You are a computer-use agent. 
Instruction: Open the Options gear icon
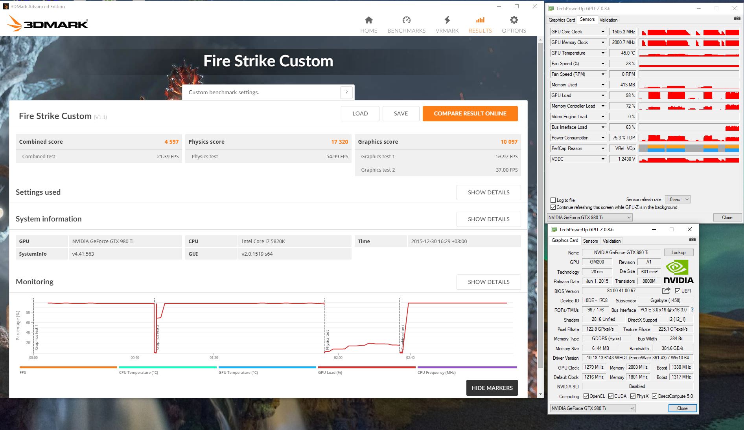[x=514, y=20]
